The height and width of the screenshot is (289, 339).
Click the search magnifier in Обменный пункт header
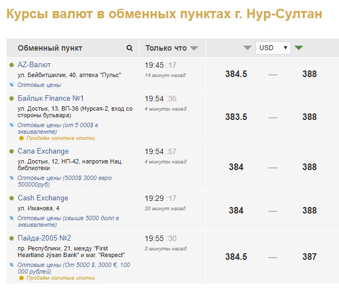(x=130, y=48)
